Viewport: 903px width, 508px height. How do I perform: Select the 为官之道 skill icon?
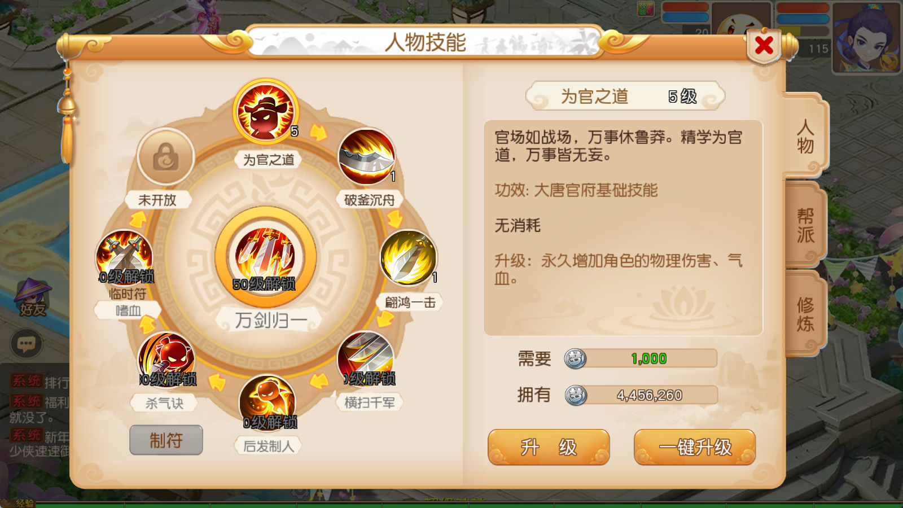(266, 112)
